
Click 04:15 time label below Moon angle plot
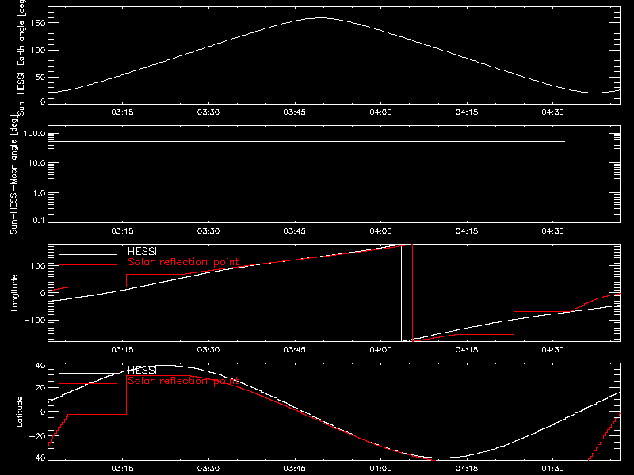pyautogui.click(x=467, y=231)
